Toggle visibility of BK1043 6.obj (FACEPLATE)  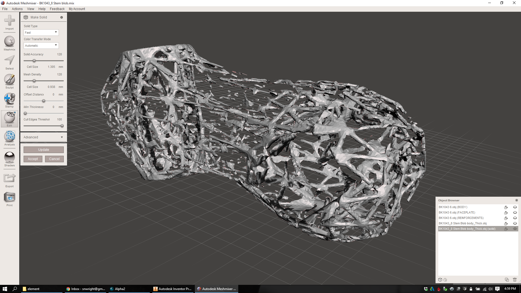coord(515,212)
